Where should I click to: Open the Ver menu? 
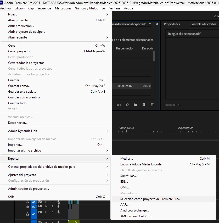click(104, 8)
